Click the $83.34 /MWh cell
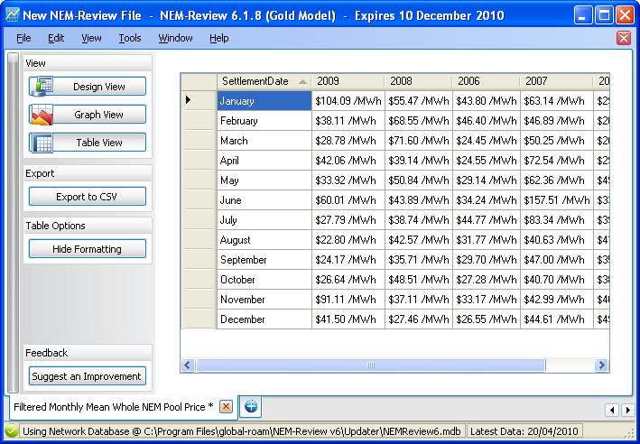The height and width of the screenshot is (444, 640). [x=557, y=220]
